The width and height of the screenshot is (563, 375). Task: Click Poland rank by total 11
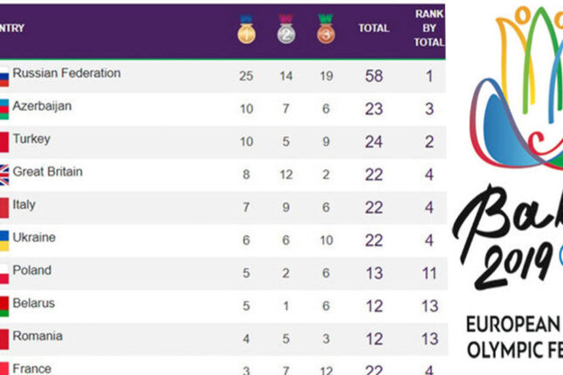(x=429, y=274)
